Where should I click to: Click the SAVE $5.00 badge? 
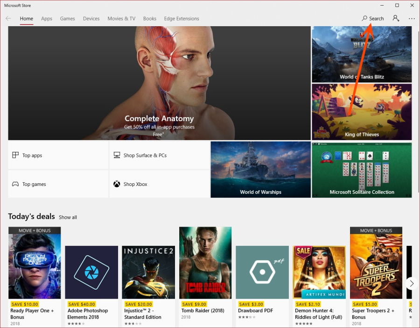(365, 304)
